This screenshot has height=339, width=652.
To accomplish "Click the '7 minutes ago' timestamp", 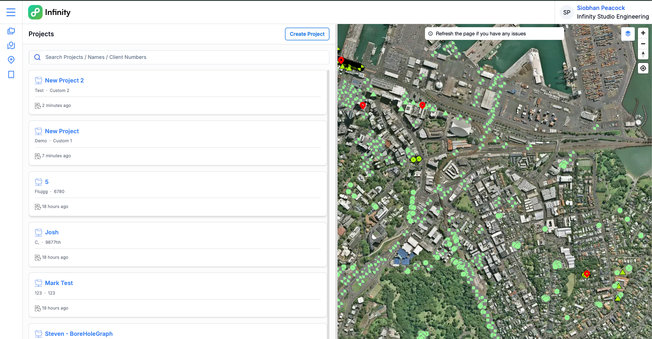I will [x=57, y=156].
